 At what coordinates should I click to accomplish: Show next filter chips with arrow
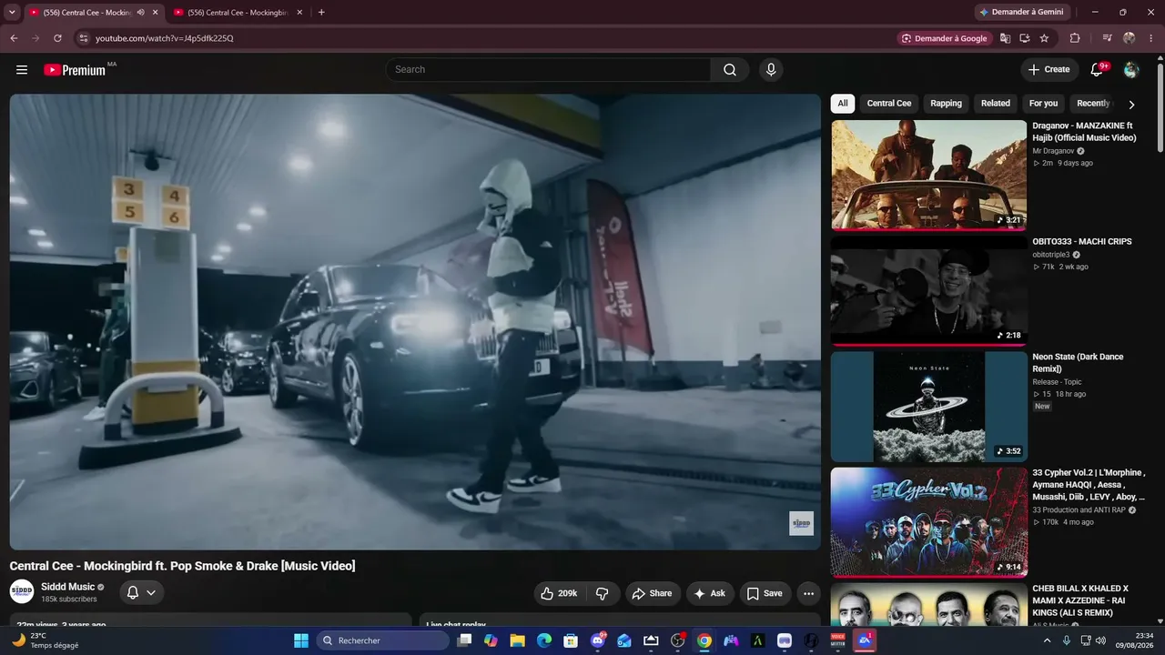coord(1131,105)
